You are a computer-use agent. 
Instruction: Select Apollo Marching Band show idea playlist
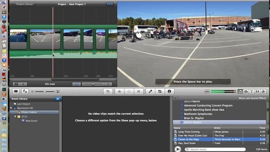204,110
